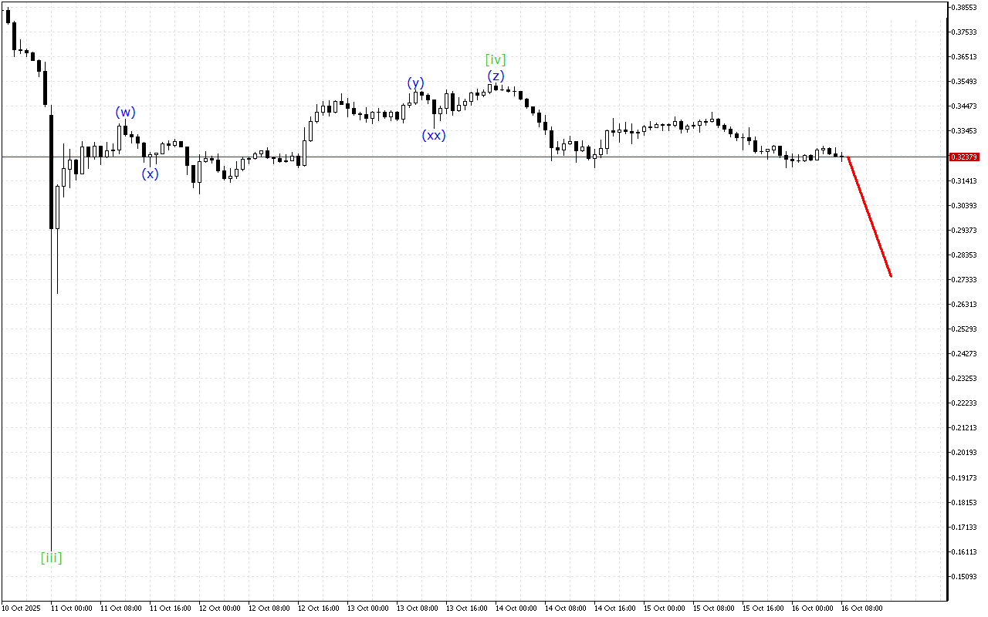
Task: Select the blue (z) wave label
Action: coord(496,76)
